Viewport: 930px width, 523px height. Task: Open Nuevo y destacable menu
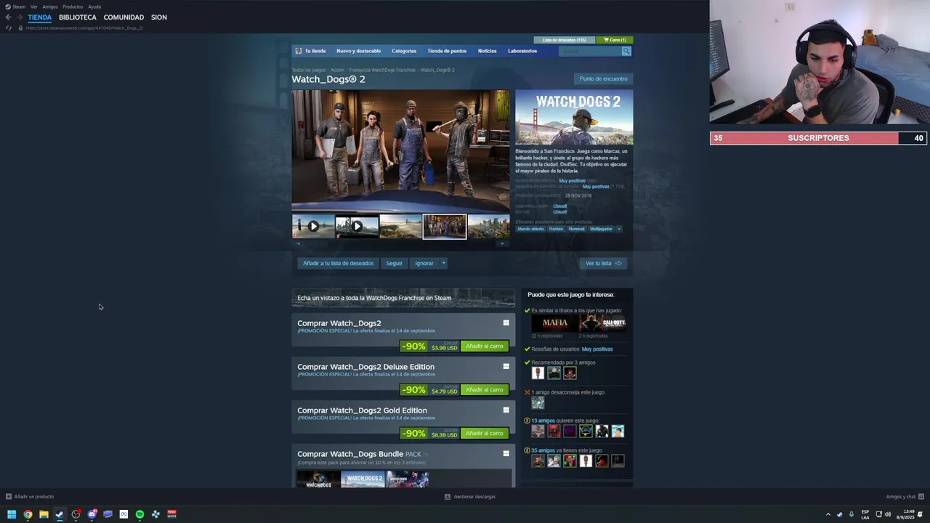358,51
